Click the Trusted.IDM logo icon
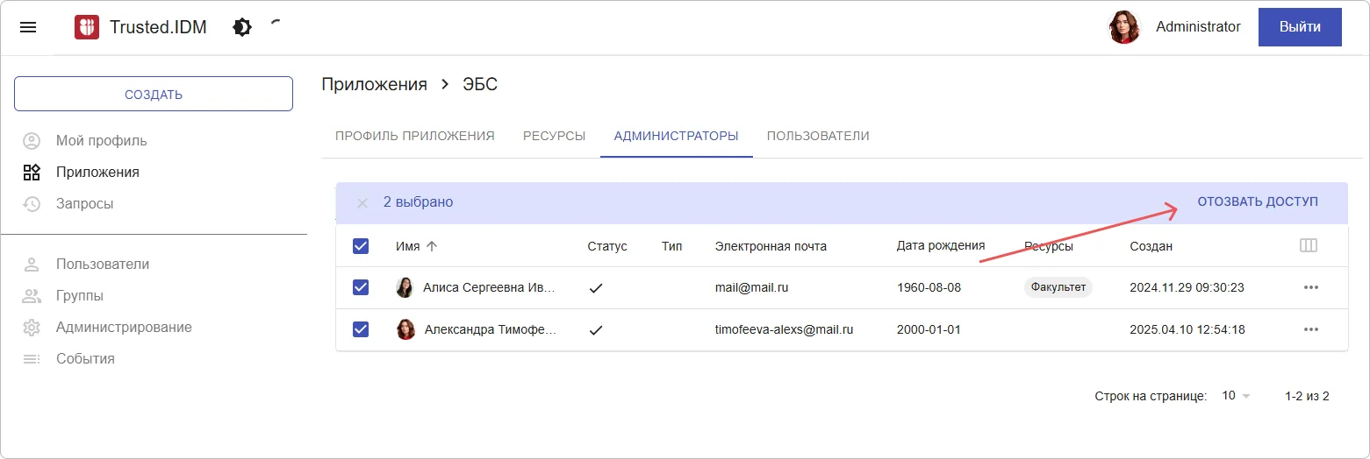Image resolution: width=1370 pixels, height=459 pixels. [x=87, y=27]
